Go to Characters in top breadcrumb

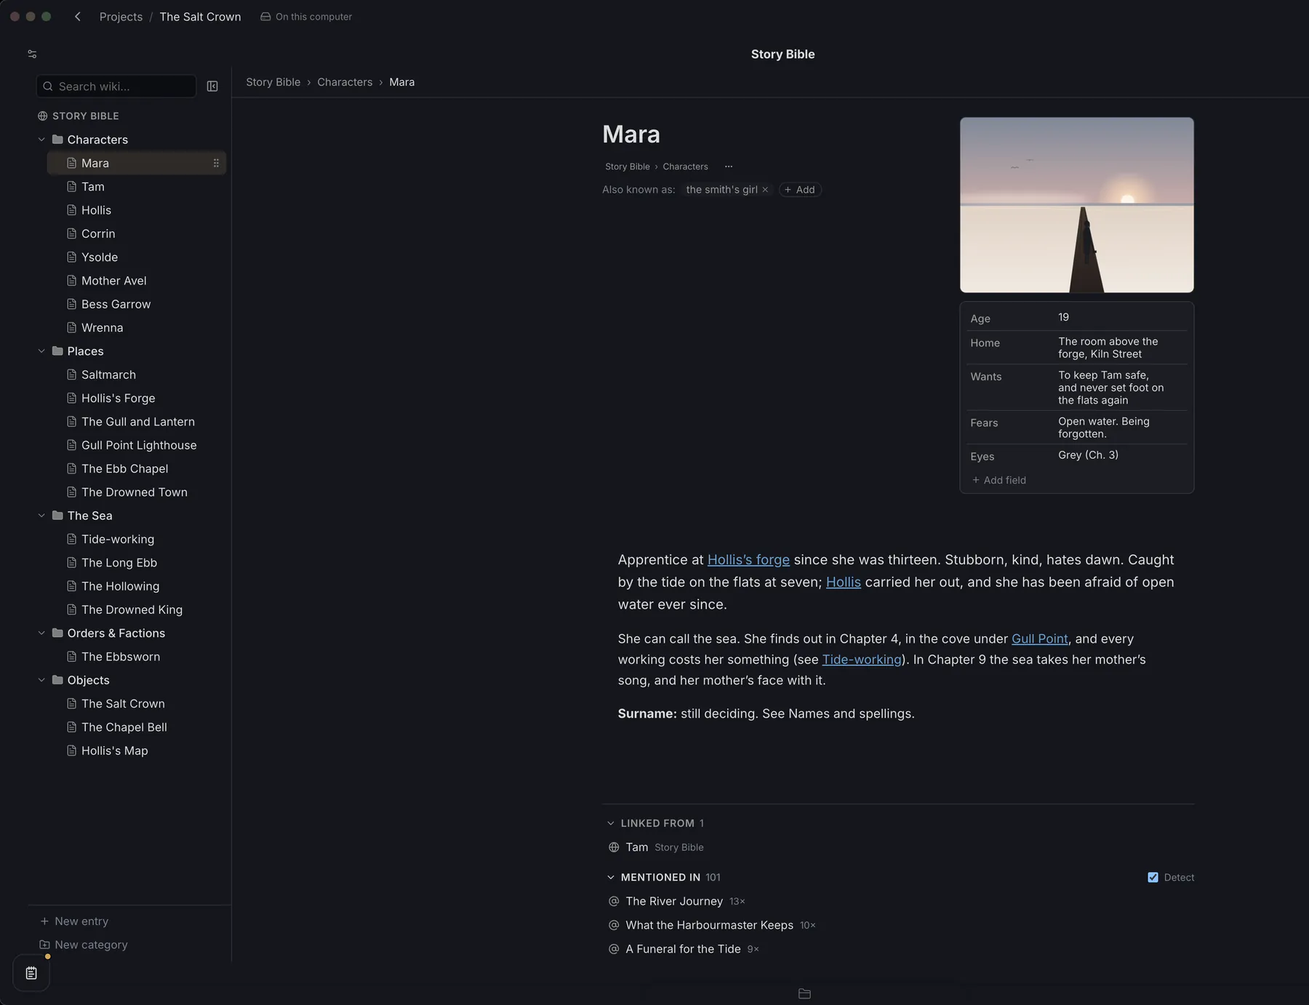(x=345, y=82)
